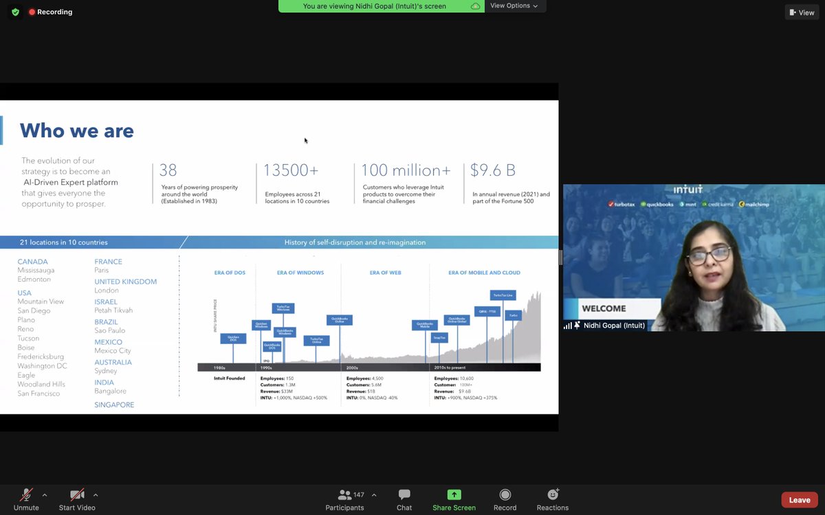Start Video with the camera icon
Screen dimensions: 825x515
click(77, 499)
